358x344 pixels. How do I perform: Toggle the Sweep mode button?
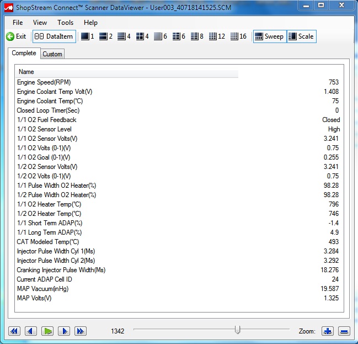(270, 36)
